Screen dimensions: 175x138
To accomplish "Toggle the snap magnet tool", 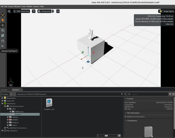I will (x=3, y=41).
